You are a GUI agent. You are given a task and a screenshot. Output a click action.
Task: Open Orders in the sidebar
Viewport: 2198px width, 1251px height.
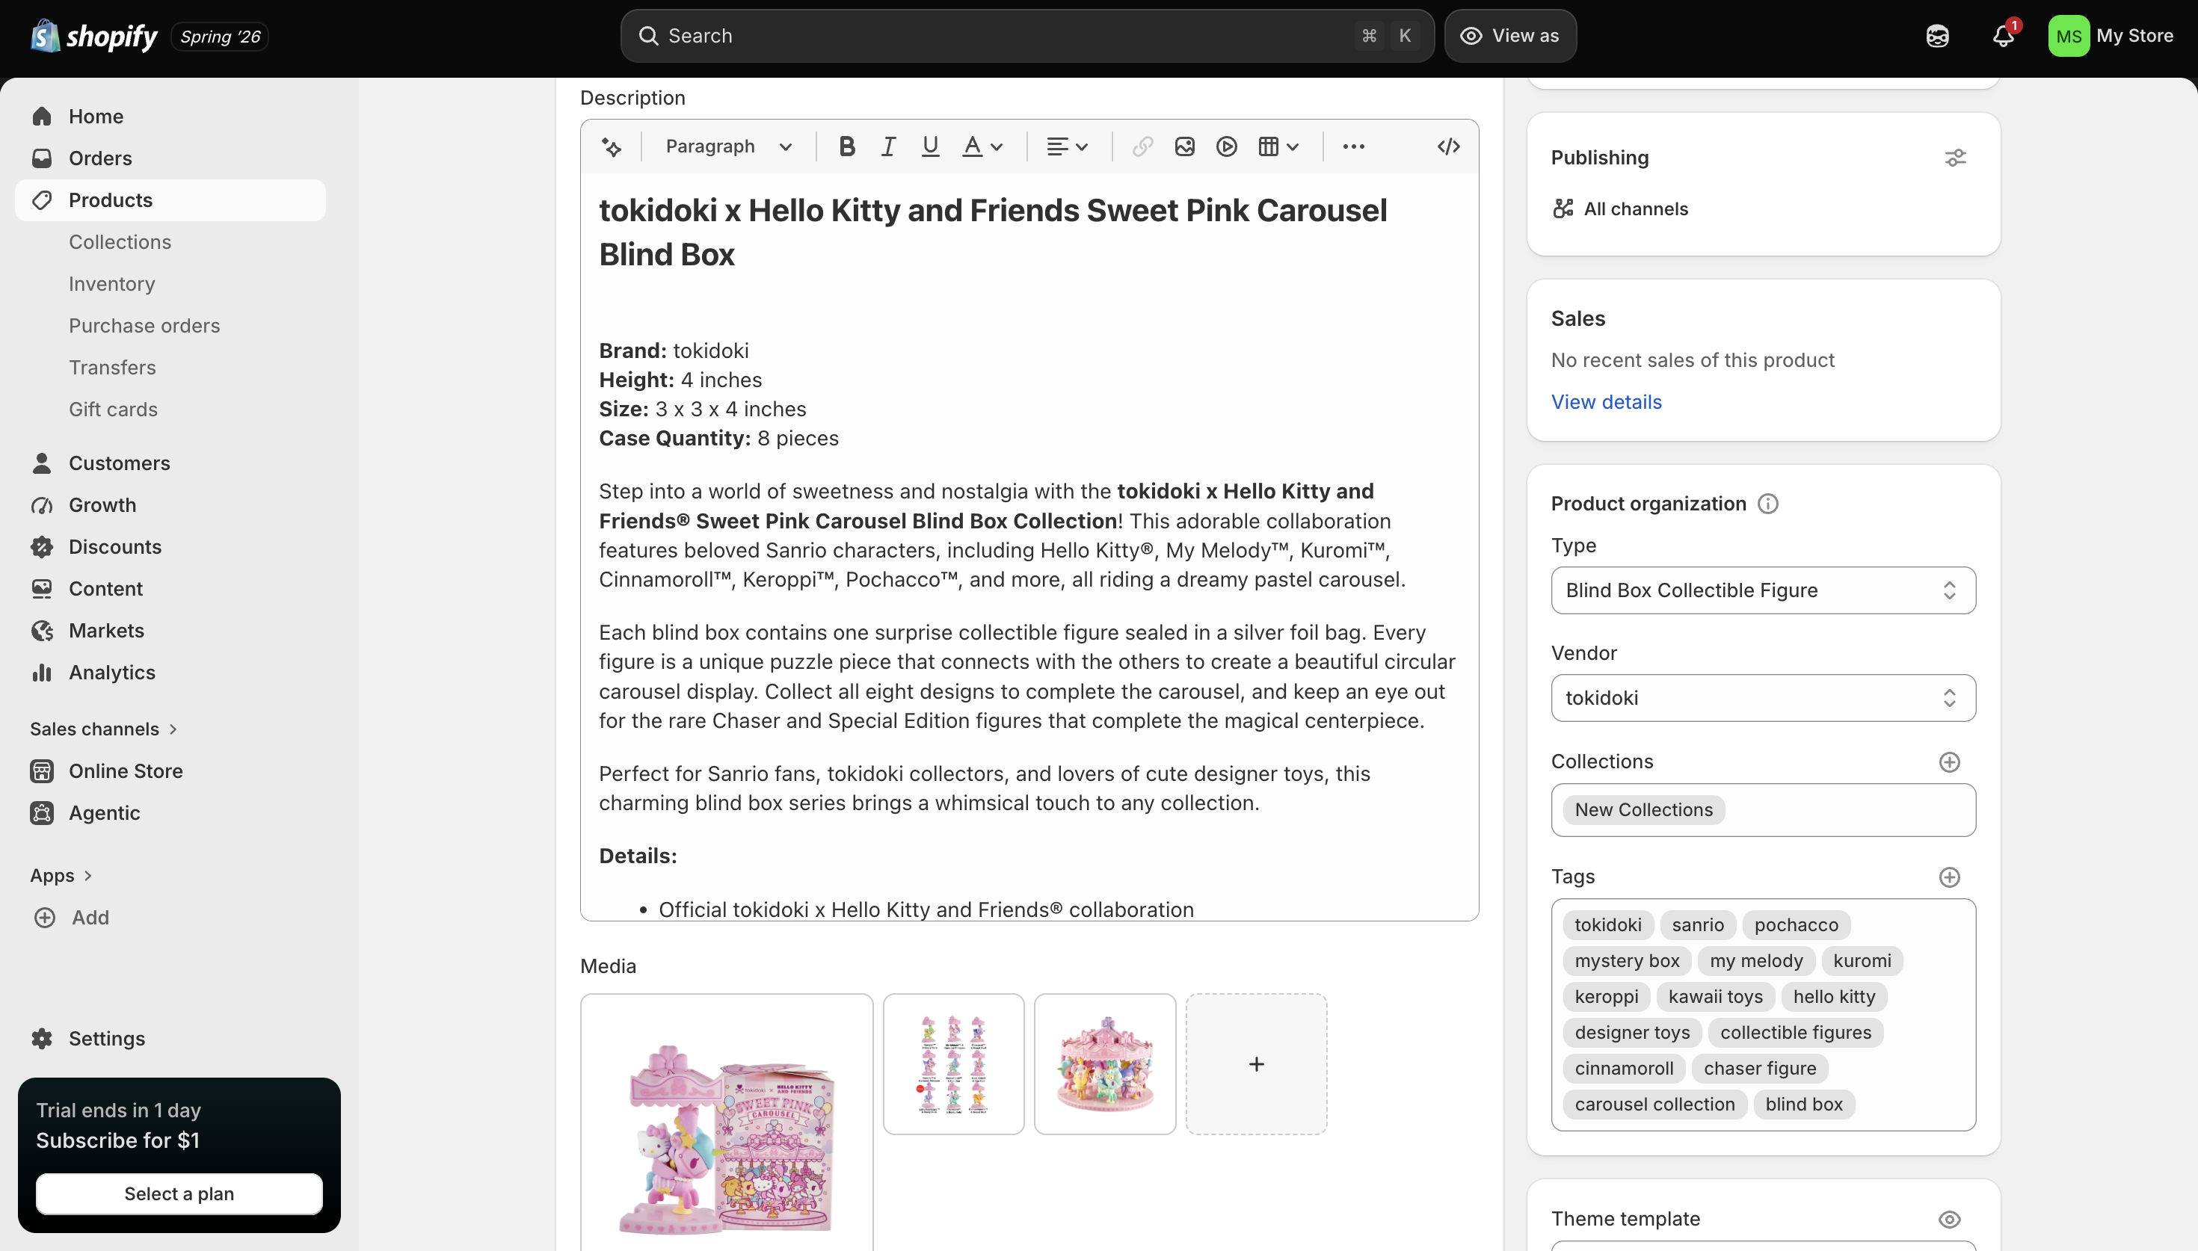(170, 158)
